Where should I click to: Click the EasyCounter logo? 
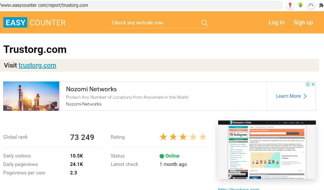(x=35, y=22)
